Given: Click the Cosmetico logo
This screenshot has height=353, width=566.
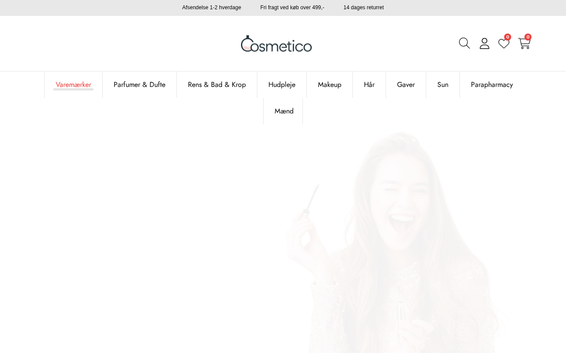Looking at the screenshot, I should point(276,44).
